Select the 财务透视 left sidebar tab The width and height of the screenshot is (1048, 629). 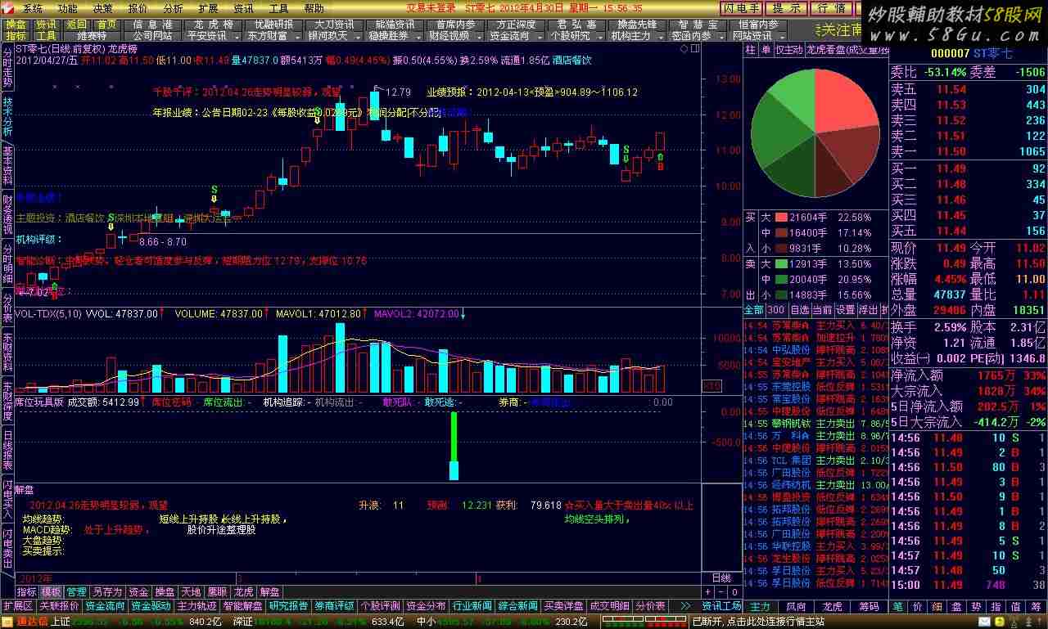7,213
